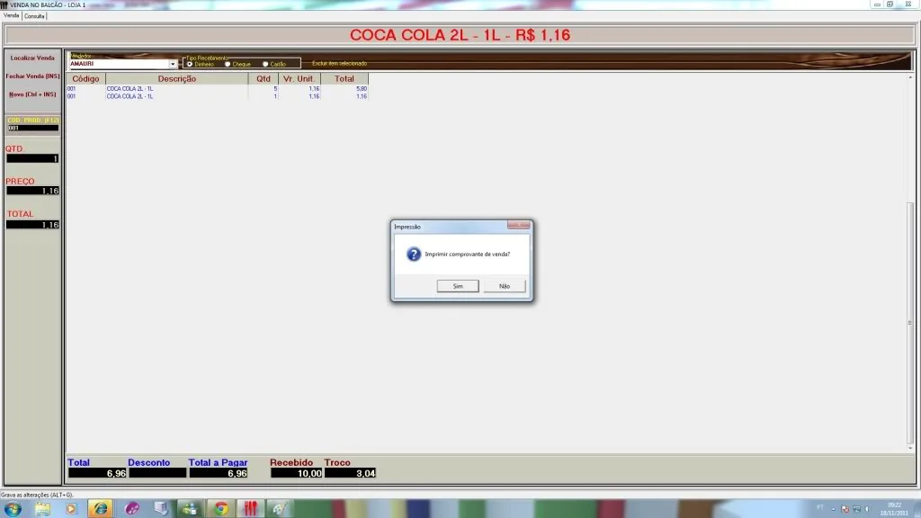Select the COCA COLA row with total 1,16
The image size is (921, 518).
click(x=217, y=96)
